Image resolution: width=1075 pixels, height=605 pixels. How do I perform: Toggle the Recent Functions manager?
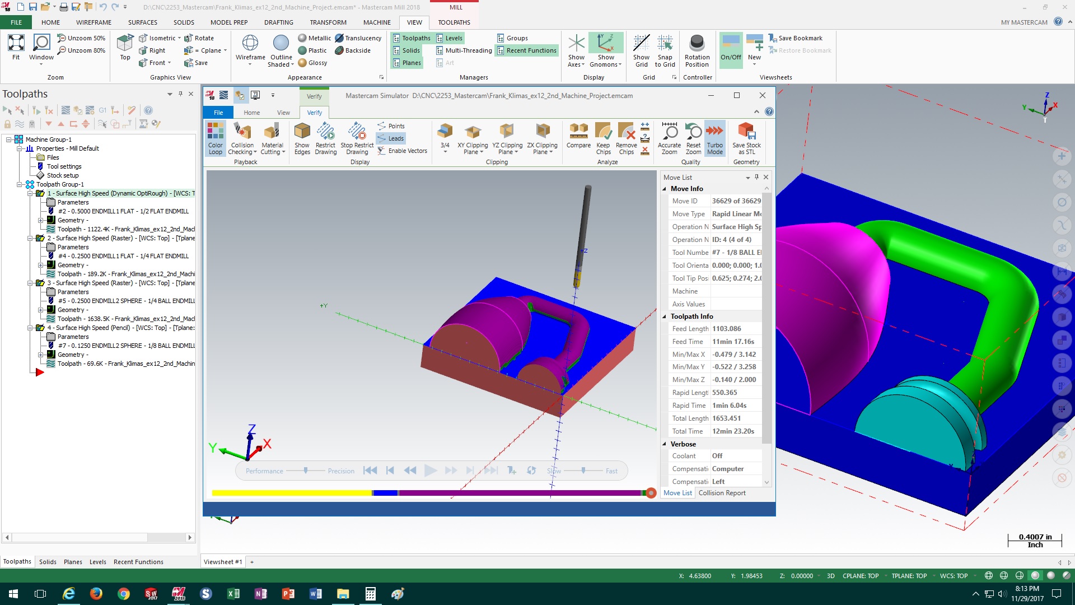pyautogui.click(x=526, y=50)
